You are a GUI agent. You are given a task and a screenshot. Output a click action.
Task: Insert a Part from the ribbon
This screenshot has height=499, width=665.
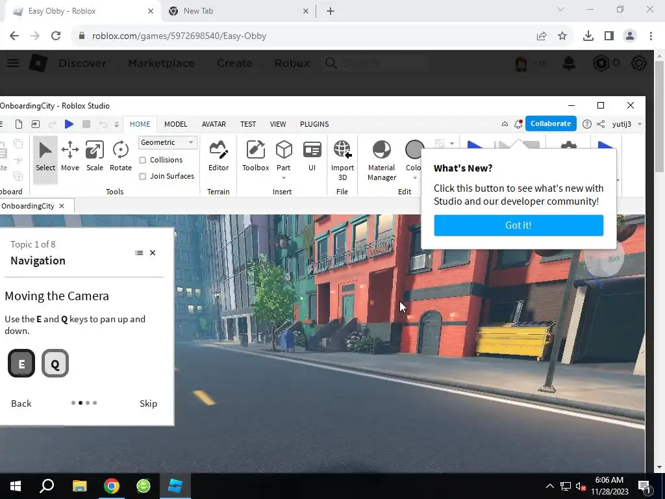tap(284, 156)
